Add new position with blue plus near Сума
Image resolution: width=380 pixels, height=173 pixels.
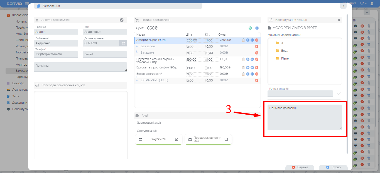257,28
